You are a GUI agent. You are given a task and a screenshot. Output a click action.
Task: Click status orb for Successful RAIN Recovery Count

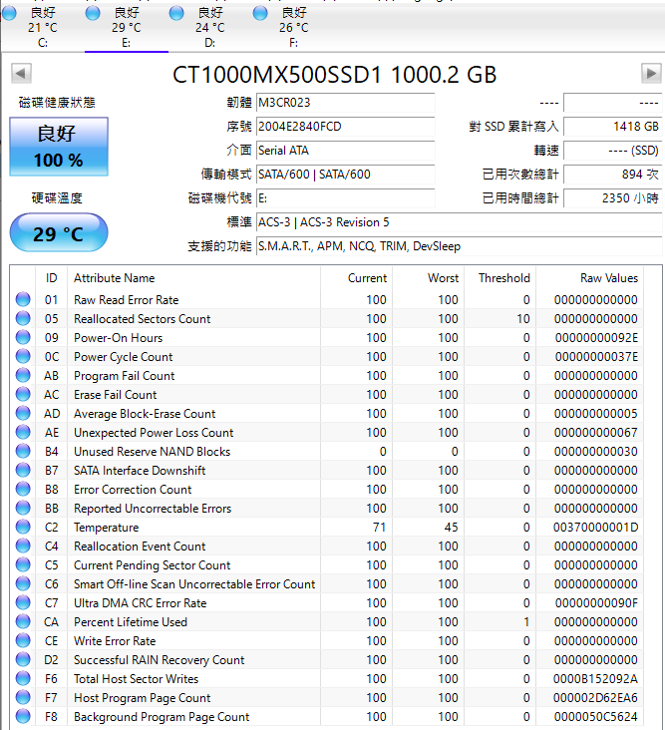tap(23, 660)
